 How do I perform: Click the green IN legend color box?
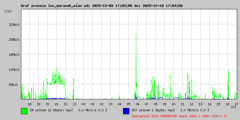coord(24,111)
